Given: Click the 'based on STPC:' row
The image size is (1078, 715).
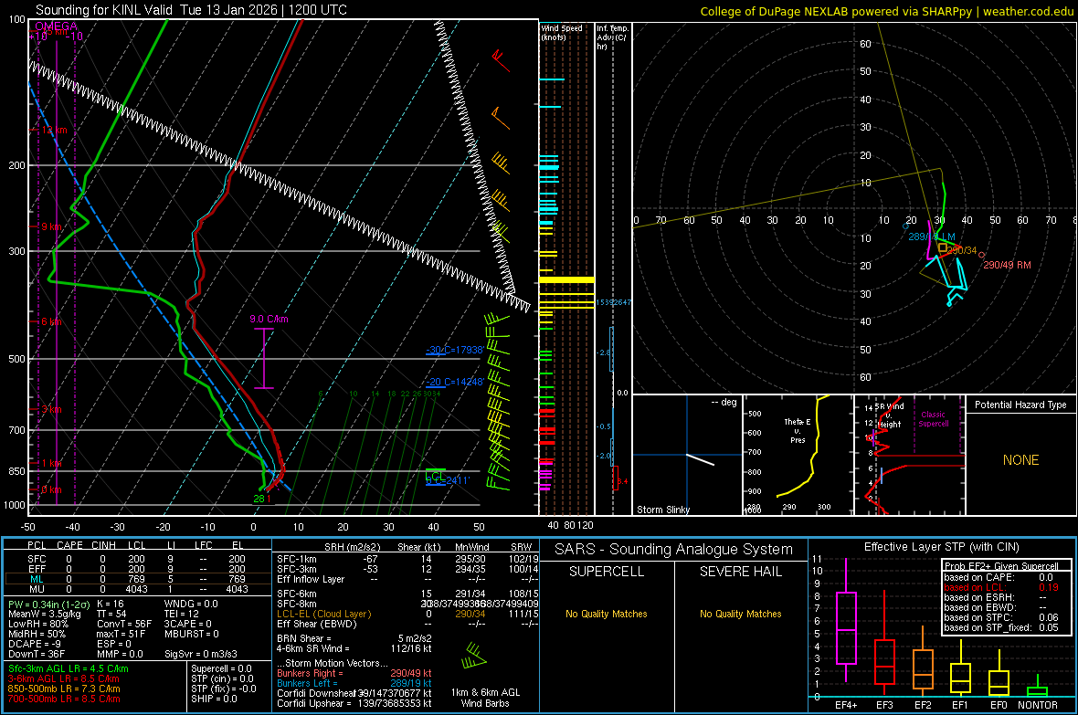Looking at the screenshot, I should pyautogui.click(x=1001, y=617).
